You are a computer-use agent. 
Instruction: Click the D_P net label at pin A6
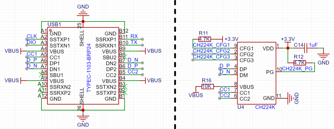pyautogui.click(x=32, y=60)
